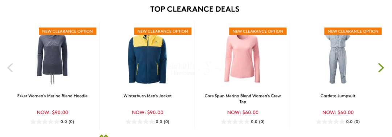Open the Winterburn Men's Jacket image

pyautogui.click(x=147, y=59)
